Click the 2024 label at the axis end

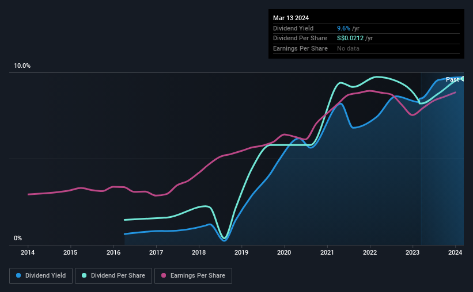(x=455, y=252)
